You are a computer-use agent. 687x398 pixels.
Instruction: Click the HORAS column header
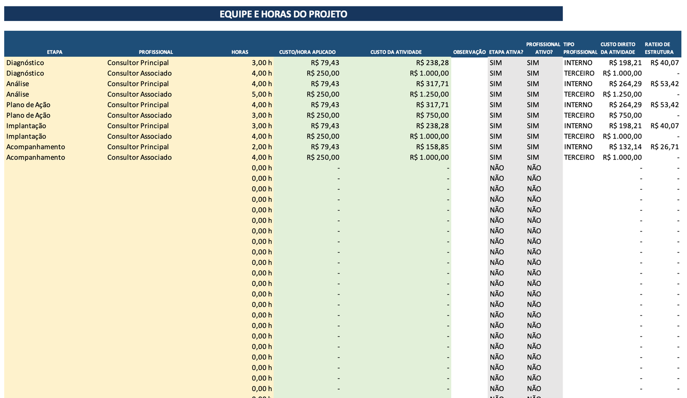(240, 52)
